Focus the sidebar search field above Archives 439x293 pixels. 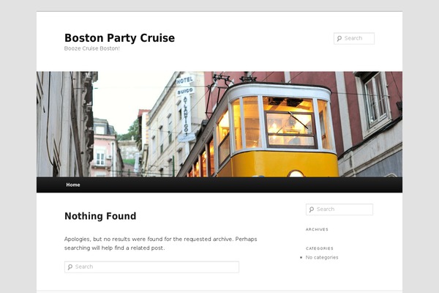tap(339, 209)
